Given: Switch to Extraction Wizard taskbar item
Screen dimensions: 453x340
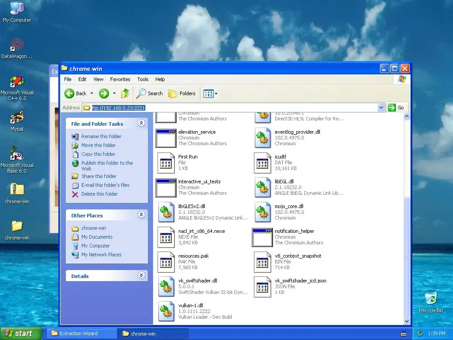Looking at the screenshot, I should pos(82,333).
